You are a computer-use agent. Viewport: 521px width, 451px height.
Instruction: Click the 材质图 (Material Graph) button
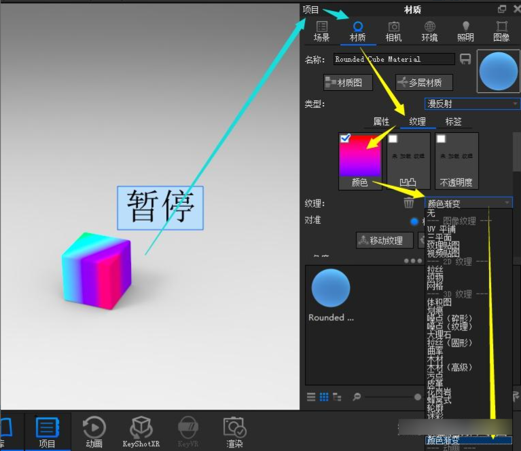[348, 83]
